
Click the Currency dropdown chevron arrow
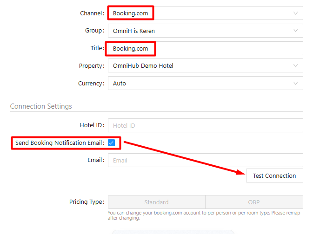(296, 83)
